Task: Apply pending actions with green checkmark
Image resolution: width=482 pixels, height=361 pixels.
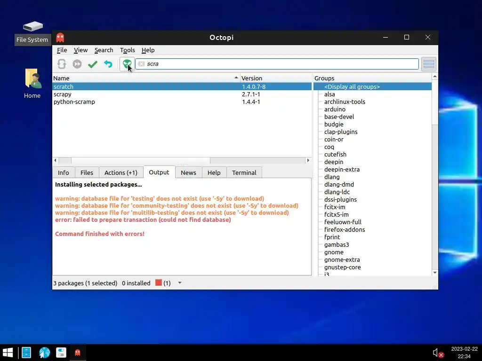Action: coord(93,64)
